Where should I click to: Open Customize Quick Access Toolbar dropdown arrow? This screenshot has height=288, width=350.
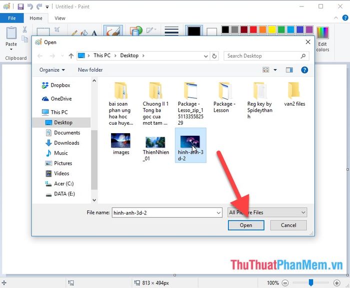pos(47,7)
